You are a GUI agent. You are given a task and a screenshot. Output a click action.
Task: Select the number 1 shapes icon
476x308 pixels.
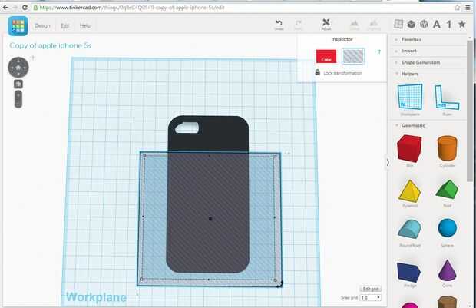pos(449,24)
